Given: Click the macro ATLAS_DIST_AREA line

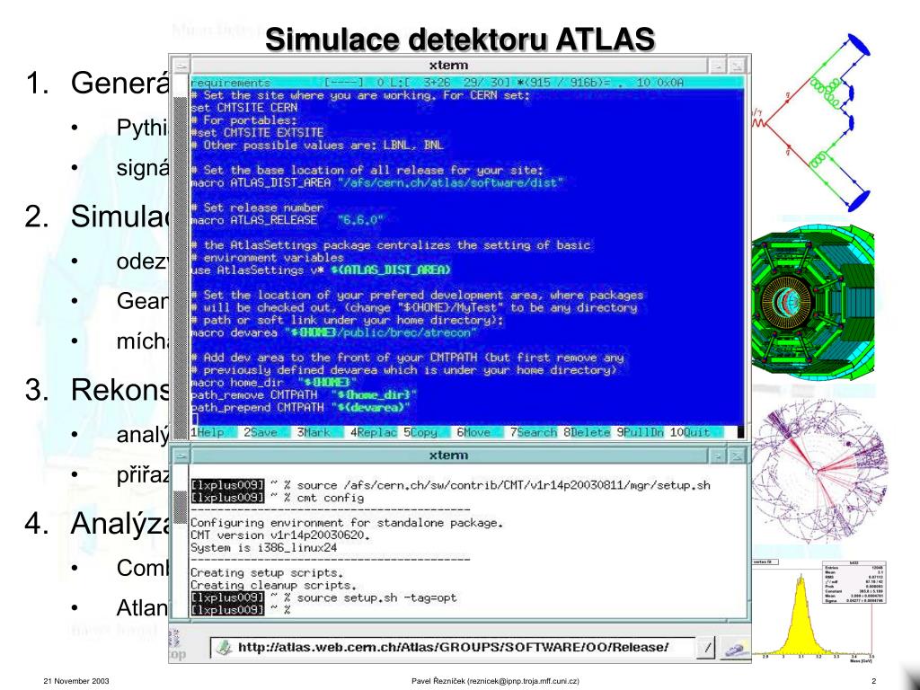Looking at the screenshot, I should pos(377,183).
